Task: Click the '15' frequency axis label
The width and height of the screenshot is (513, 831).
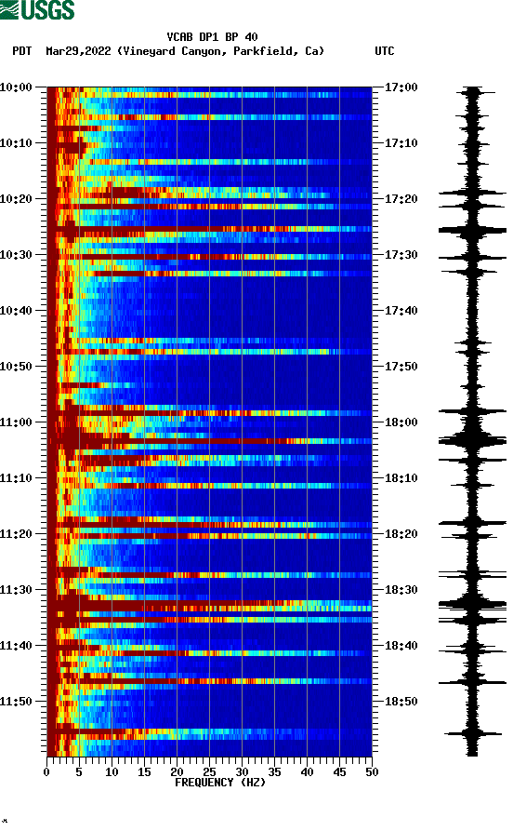Action: 144,772
